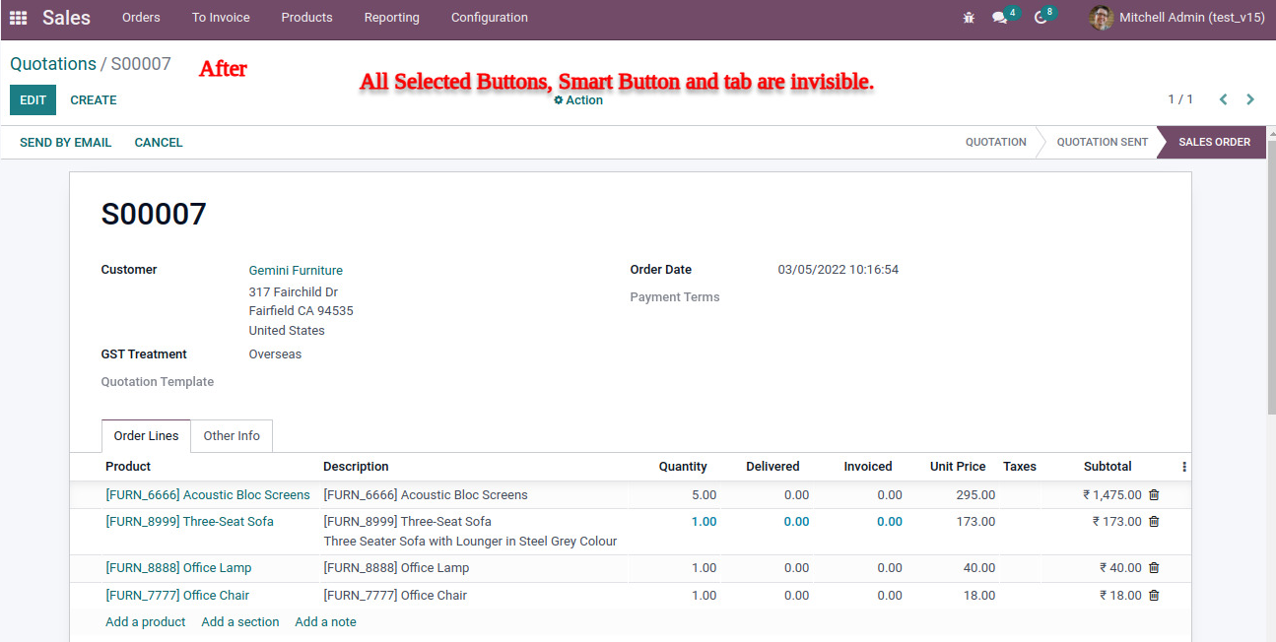This screenshot has height=642, width=1276.
Task: Open Mitchell Admin user menu
Action: [x=1177, y=18]
